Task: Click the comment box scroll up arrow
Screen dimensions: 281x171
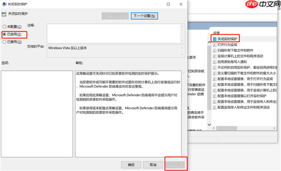Action: pos(182,27)
